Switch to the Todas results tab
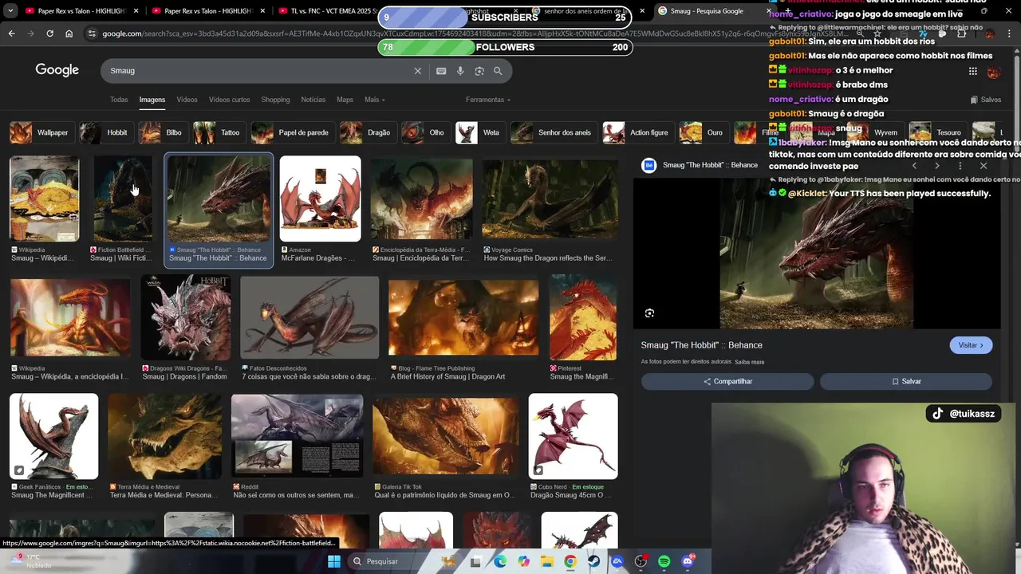The width and height of the screenshot is (1021, 574). 119,100
